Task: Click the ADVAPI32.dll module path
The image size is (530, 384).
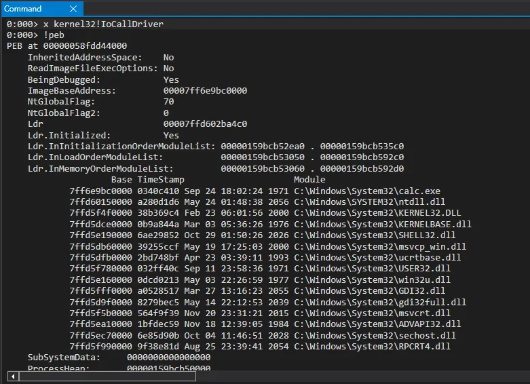Action: (x=377, y=324)
